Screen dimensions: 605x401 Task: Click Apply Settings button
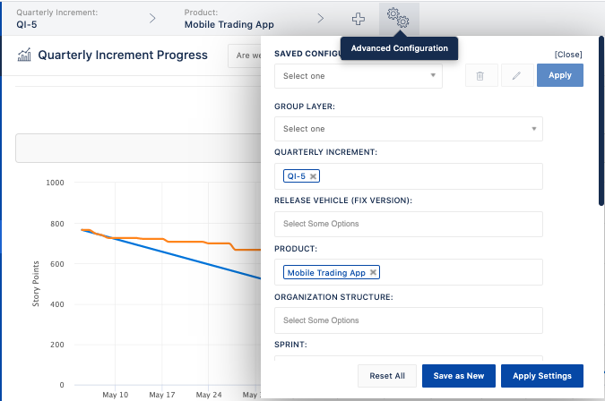[541, 376]
